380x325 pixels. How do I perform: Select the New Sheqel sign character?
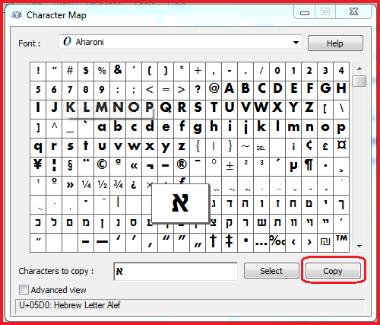[x=325, y=243]
